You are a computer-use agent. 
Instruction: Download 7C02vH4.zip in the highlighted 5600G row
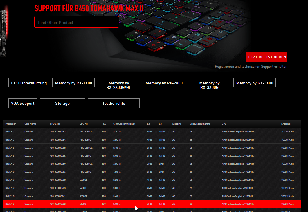click(x=287, y=204)
